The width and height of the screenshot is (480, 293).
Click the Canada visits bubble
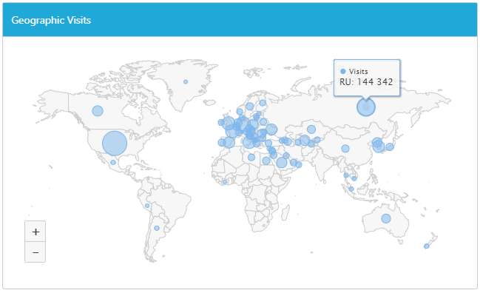[x=98, y=110]
